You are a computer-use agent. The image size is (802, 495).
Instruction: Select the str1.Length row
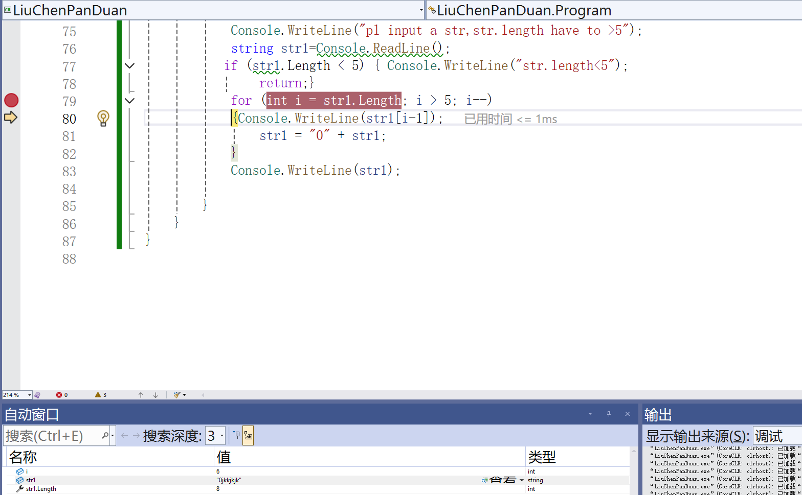coord(317,489)
